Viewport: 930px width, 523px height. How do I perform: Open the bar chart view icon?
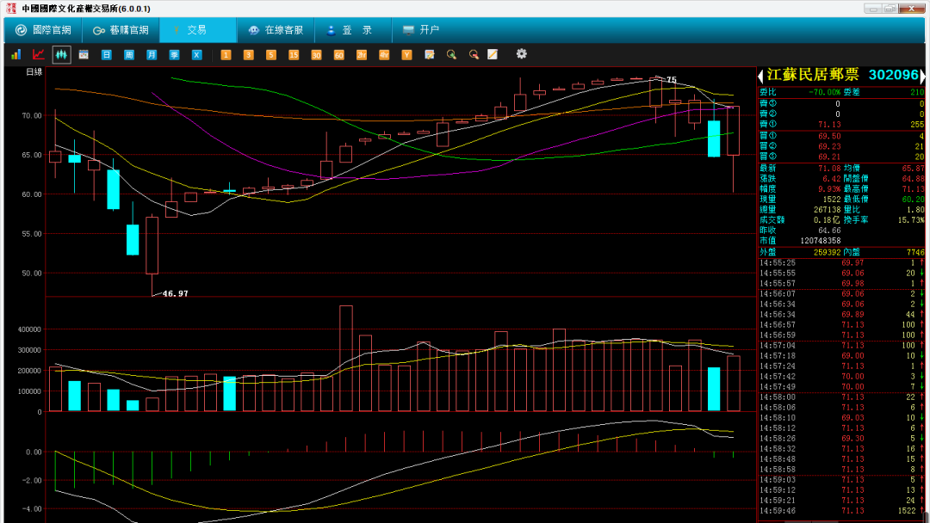click(x=16, y=54)
